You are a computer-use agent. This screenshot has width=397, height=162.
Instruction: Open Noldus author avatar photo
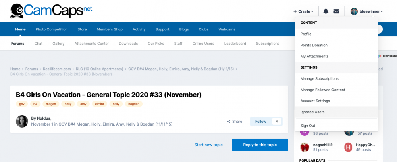[x=22, y=121]
